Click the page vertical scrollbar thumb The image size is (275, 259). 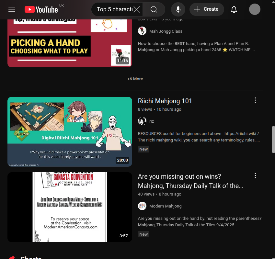coord(273,140)
